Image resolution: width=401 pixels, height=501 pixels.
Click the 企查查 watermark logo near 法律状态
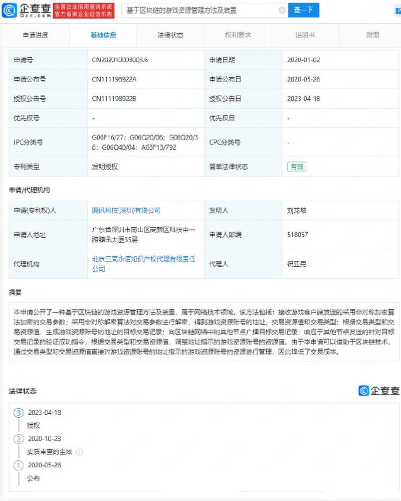379,391
